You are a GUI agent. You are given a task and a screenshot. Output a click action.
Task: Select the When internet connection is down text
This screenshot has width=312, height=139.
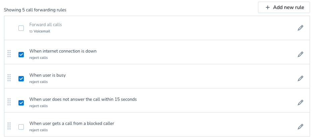click(x=63, y=51)
